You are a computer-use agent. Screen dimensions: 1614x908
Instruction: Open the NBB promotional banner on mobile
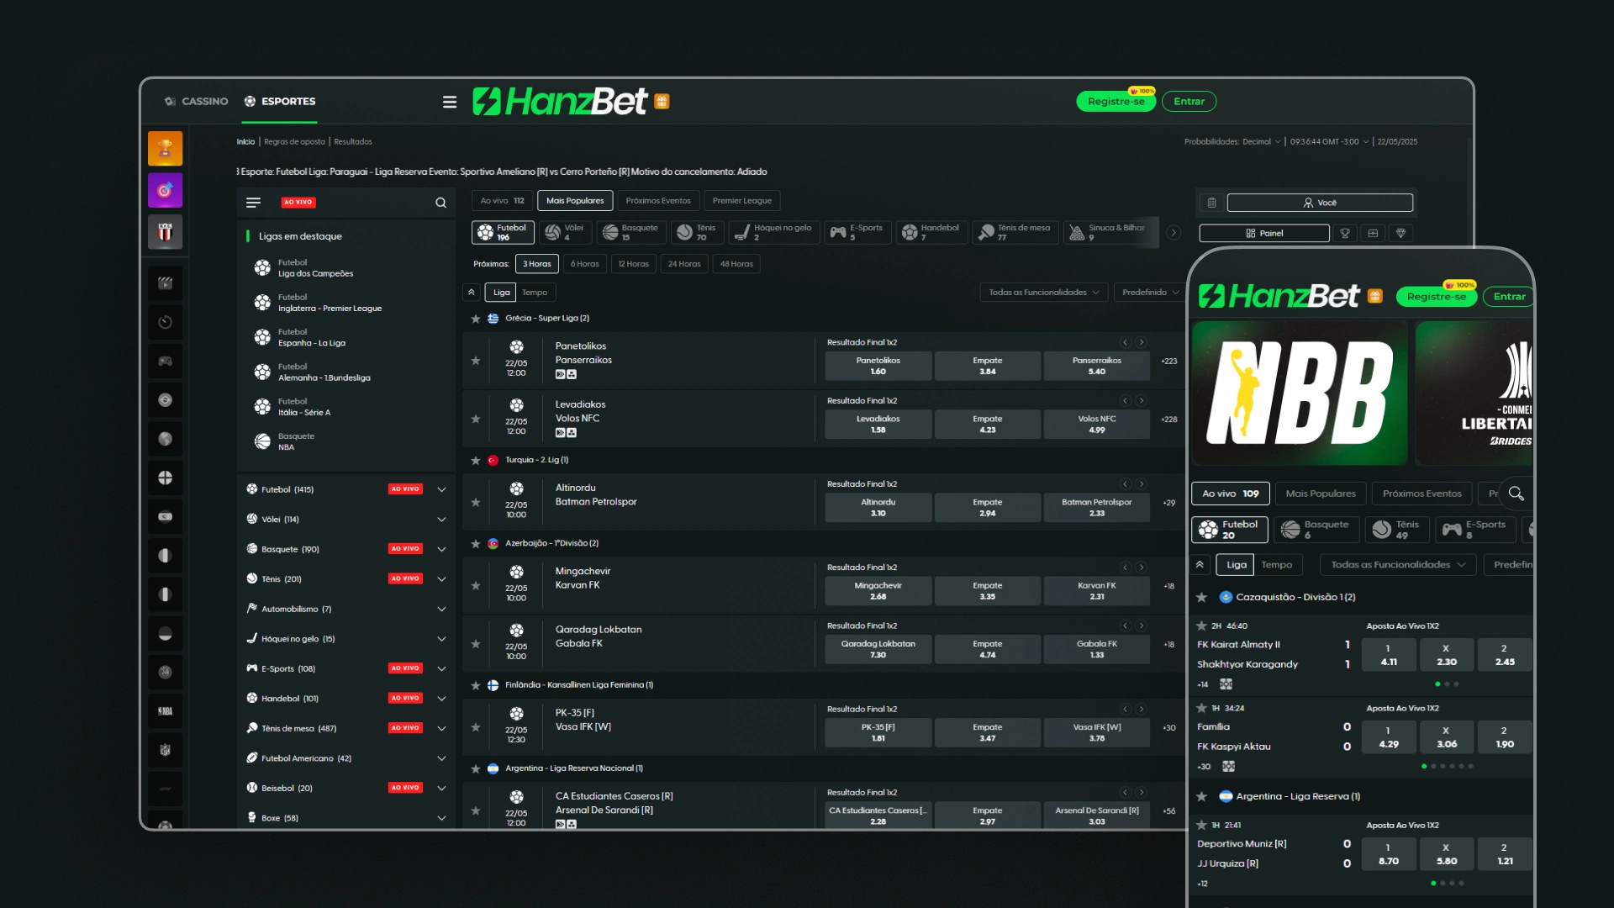coord(1300,393)
